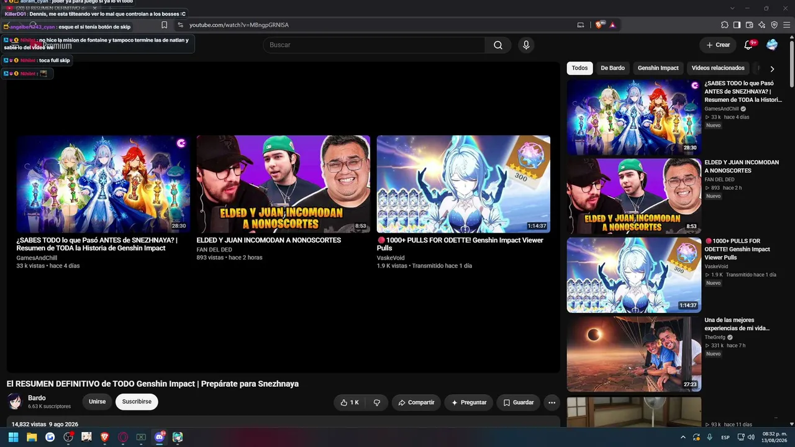Open TheGrefg channel name in sidebar

715,337
